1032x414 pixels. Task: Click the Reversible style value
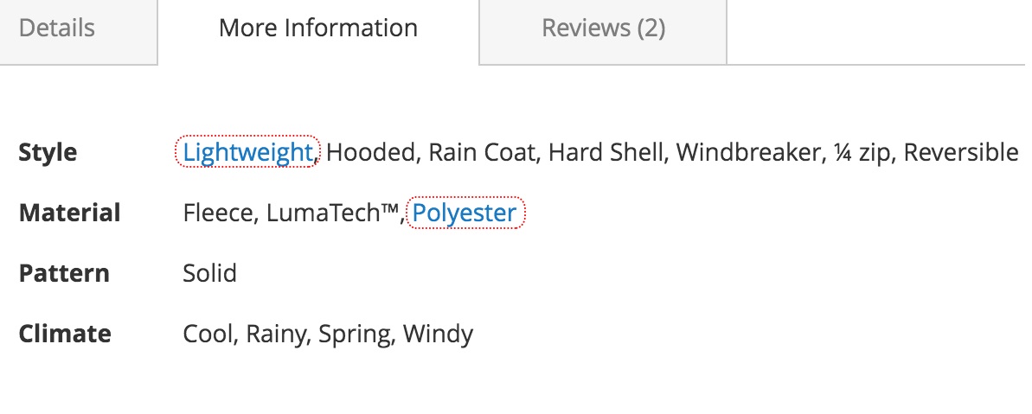point(963,153)
